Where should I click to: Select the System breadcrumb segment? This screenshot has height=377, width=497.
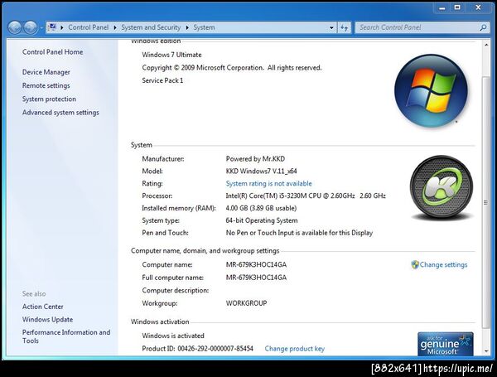(204, 27)
